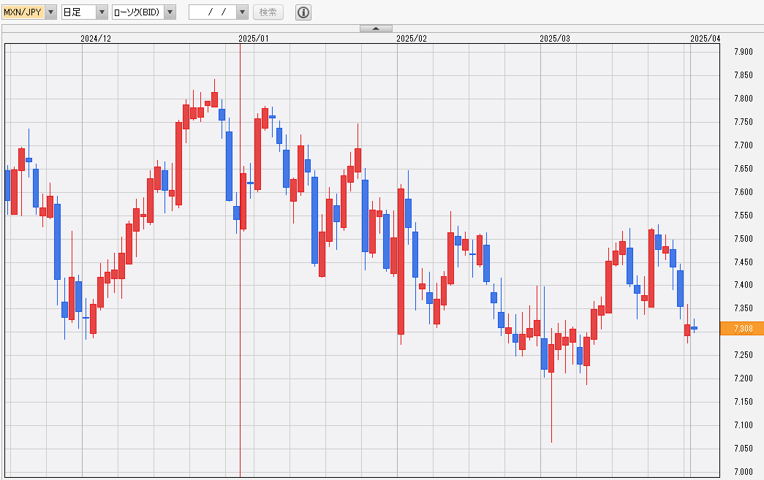Click the 2025/03 date label on the time axis
The width and height of the screenshot is (764, 480).
tap(554, 38)
